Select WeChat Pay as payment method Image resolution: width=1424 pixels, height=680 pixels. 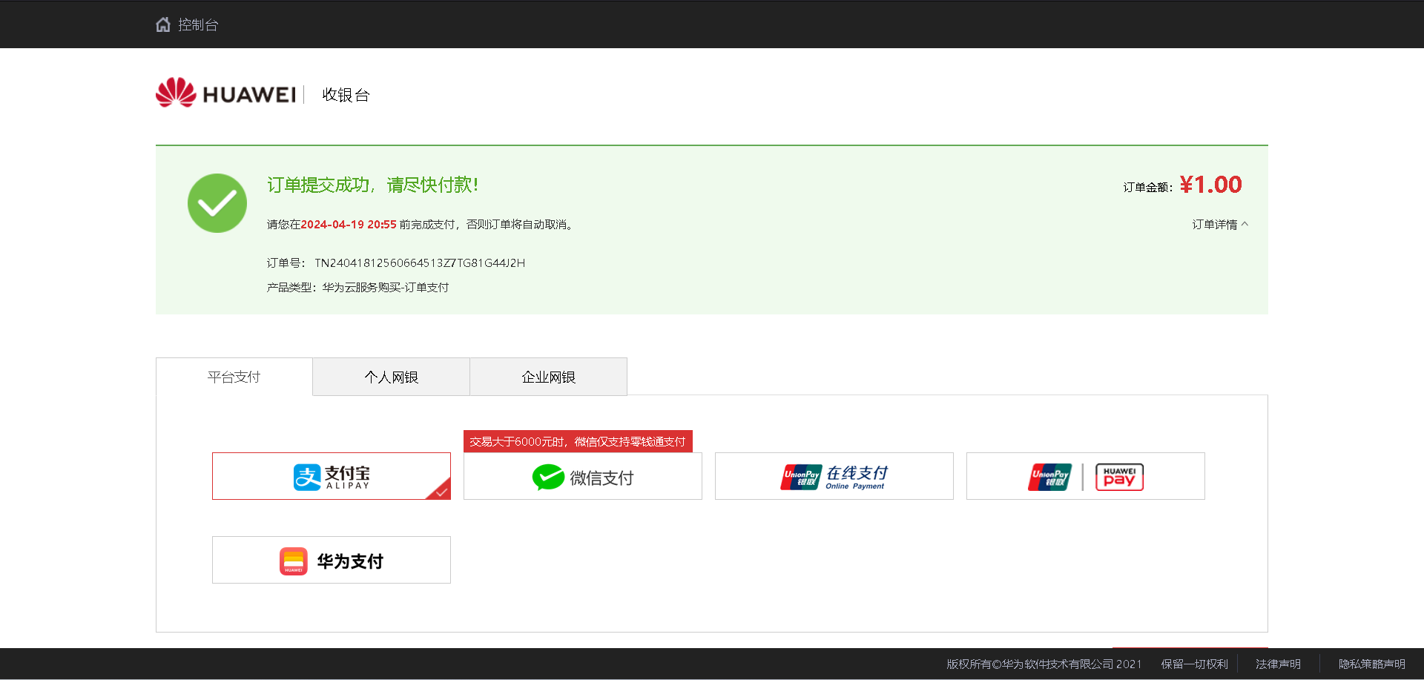coord(583,476)
